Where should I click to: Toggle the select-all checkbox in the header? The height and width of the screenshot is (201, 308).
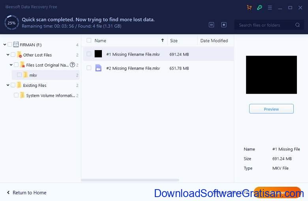89,40
